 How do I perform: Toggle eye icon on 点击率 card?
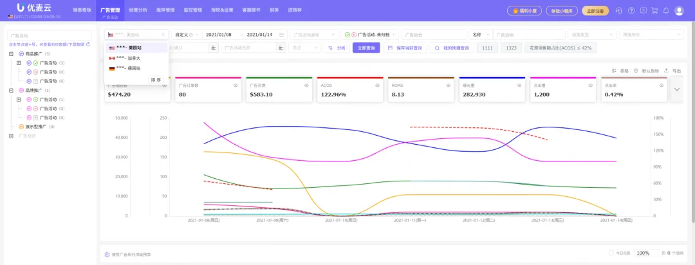[660, 85]
